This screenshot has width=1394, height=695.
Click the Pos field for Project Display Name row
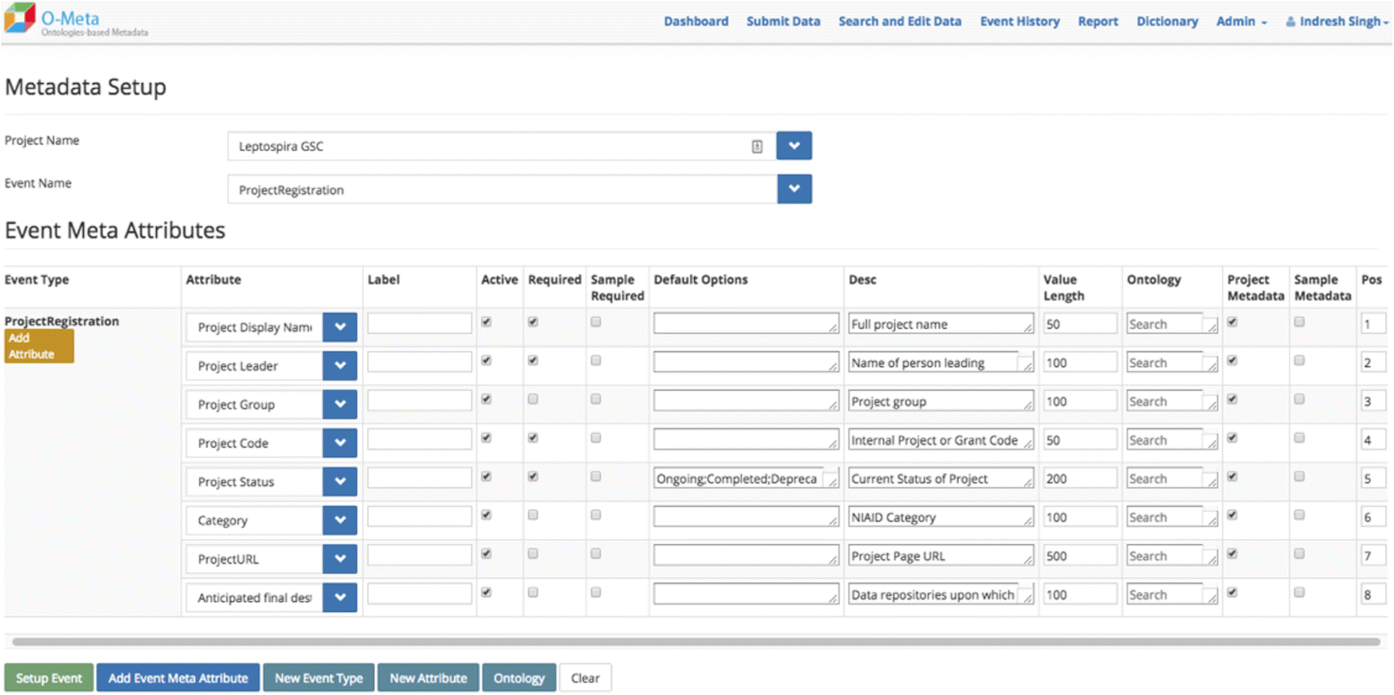click(1373, 323)
